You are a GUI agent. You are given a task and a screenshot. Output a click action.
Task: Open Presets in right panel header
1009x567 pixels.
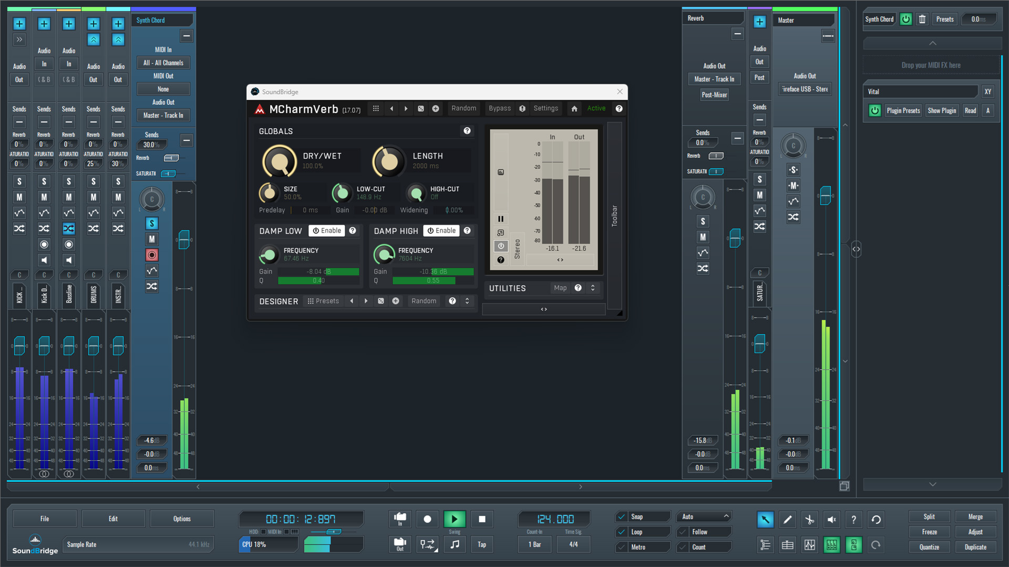944,19
